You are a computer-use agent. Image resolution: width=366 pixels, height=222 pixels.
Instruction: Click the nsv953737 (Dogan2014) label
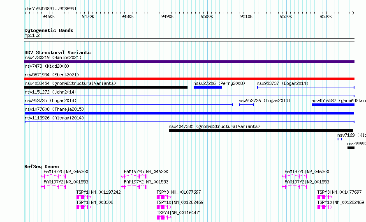click(283, 83)
